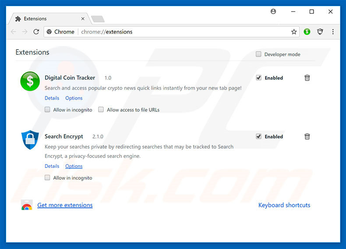Close the Extensions tab
Screen dimensions: 346x249
pos(83,19)
